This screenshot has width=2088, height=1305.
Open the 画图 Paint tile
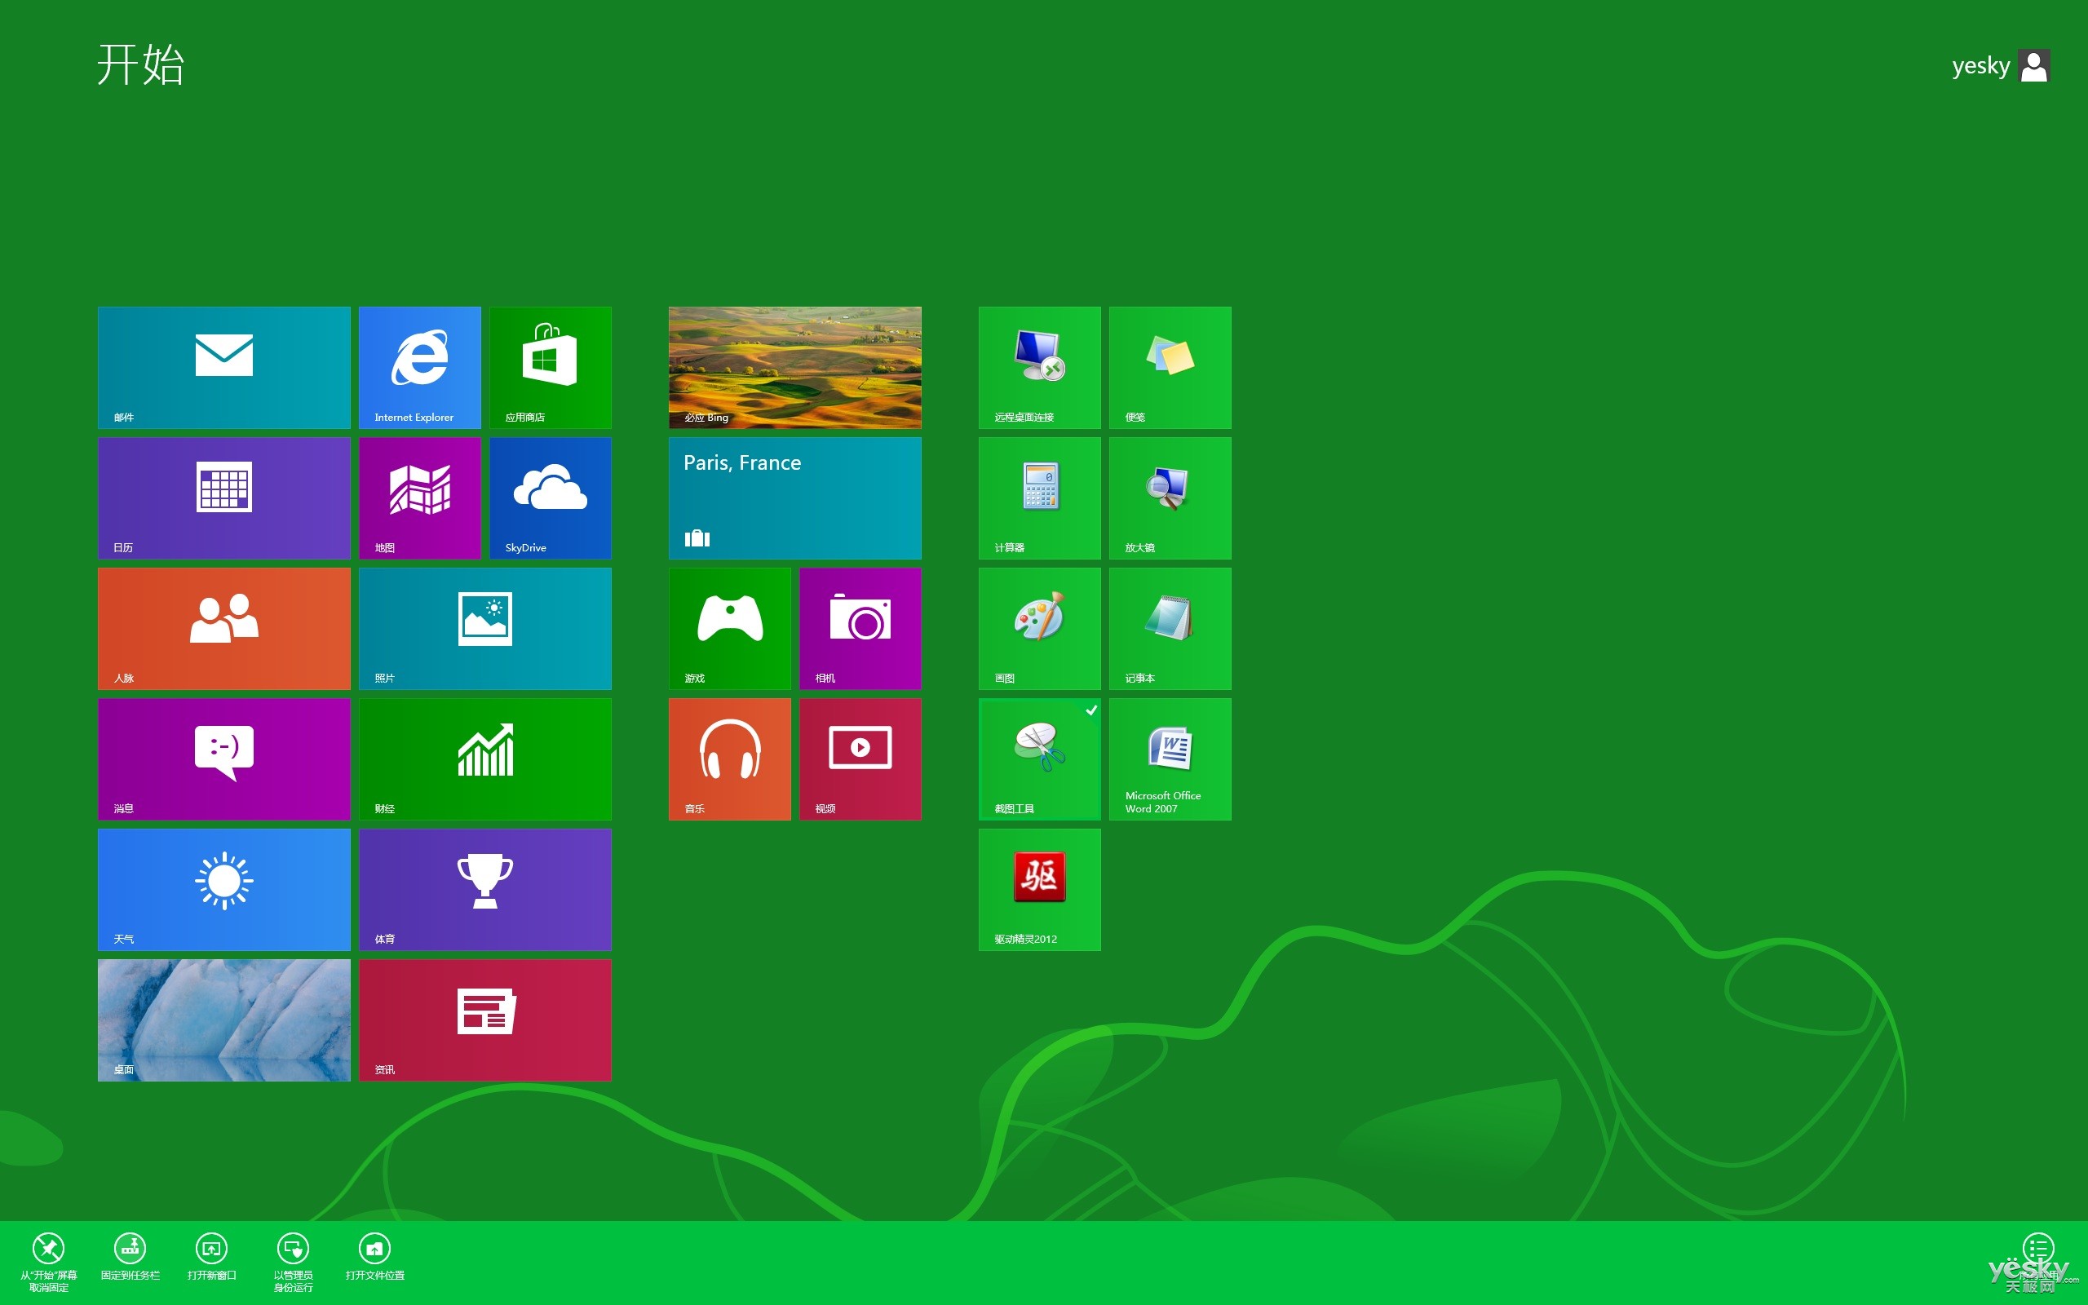[x=1039, y=628]
